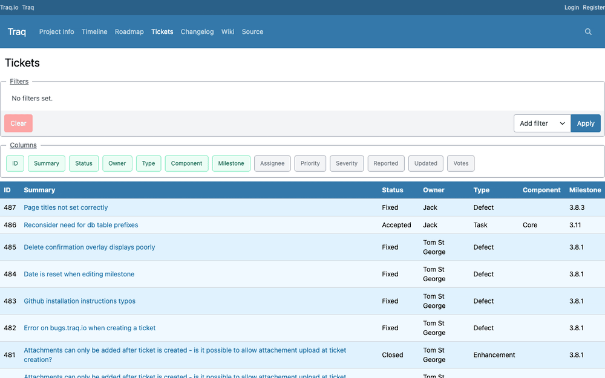Image resolution: width=605 pixels, height=378 pixels.
Task: Open the Changelog menu item
Action: click(197, 31)
